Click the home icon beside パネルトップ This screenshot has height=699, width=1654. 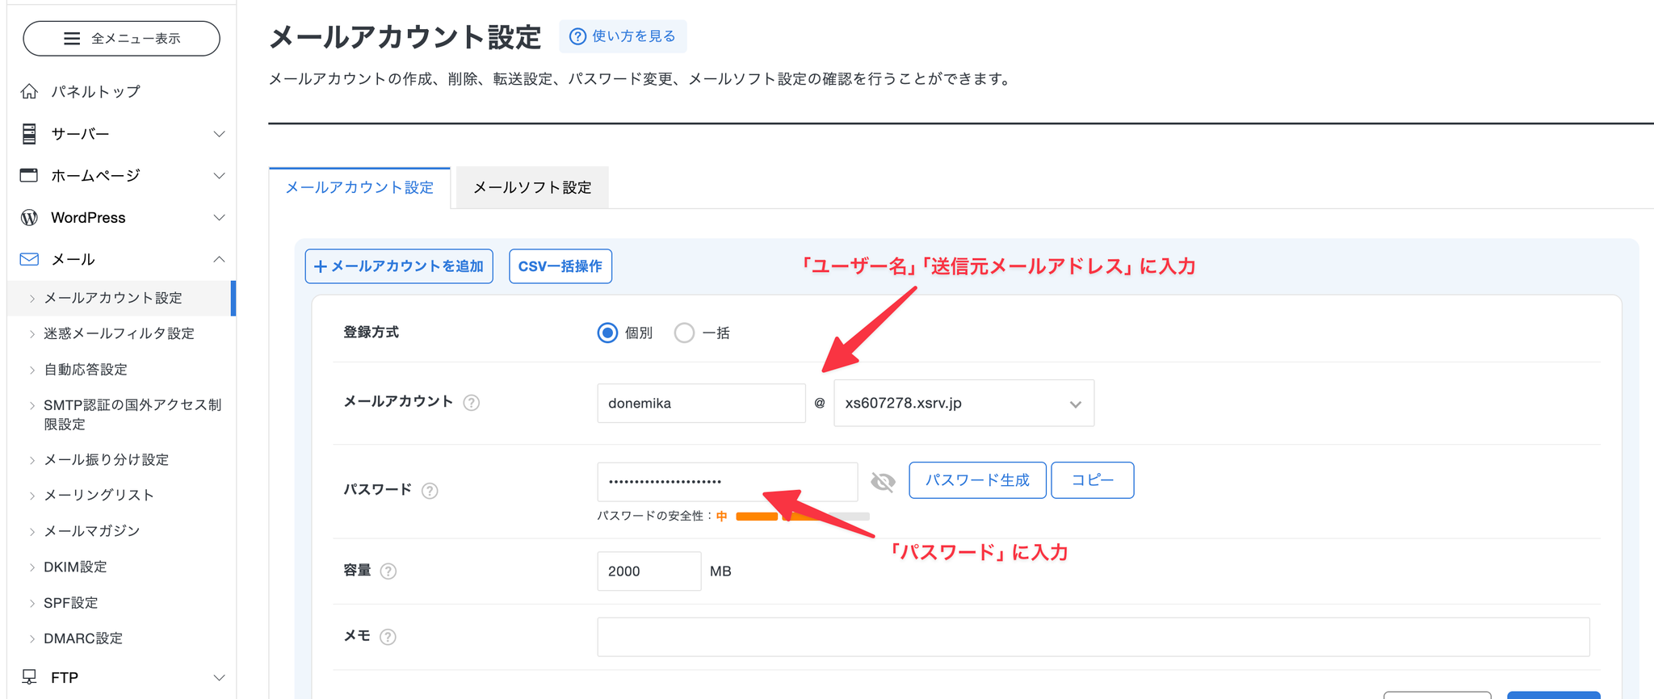coord(29,91)
